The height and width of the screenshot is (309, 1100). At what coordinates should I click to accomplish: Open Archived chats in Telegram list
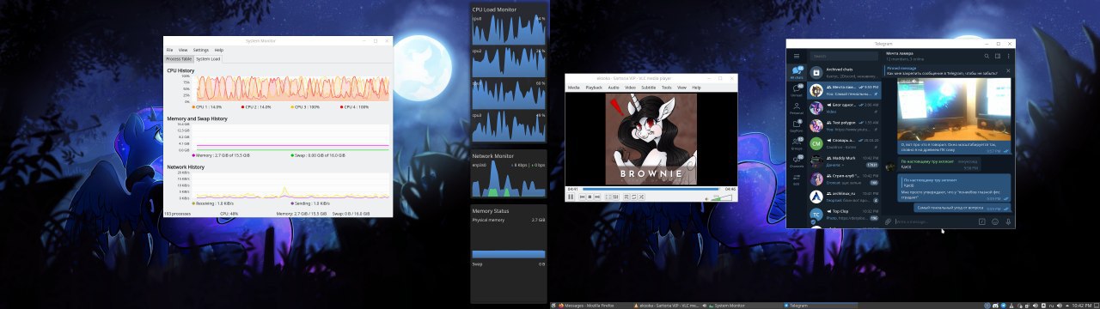(845, 73)
